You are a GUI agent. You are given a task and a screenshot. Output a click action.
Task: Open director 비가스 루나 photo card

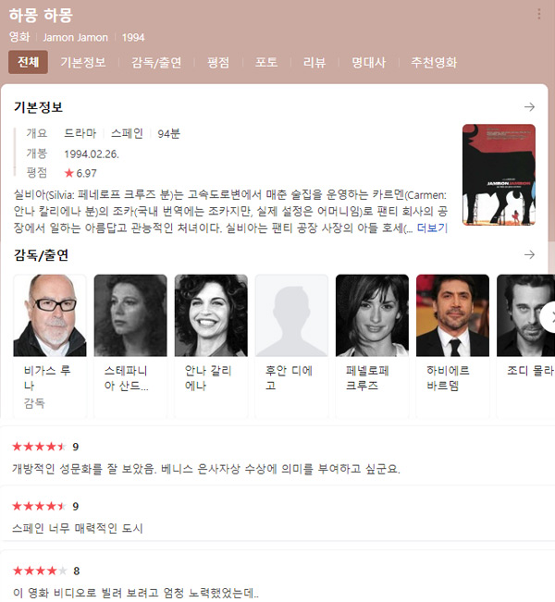[x=50, y=315]
